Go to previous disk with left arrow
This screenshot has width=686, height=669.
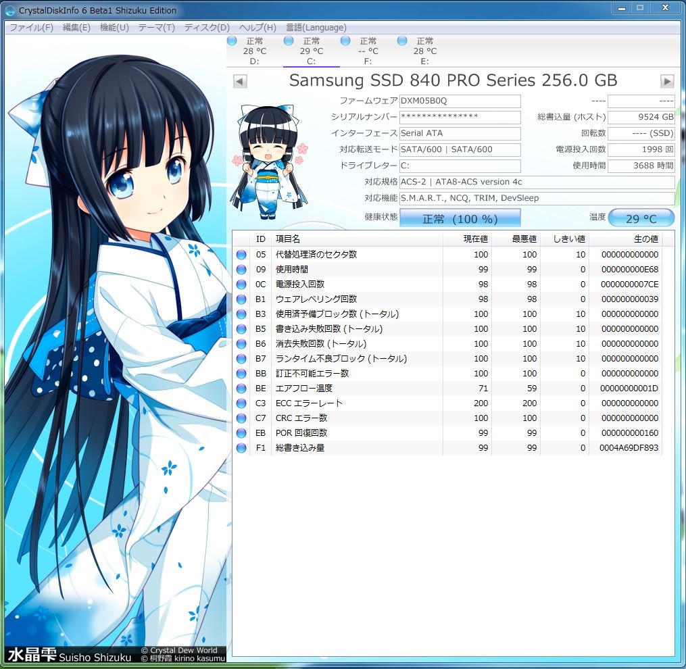(240, 81)
